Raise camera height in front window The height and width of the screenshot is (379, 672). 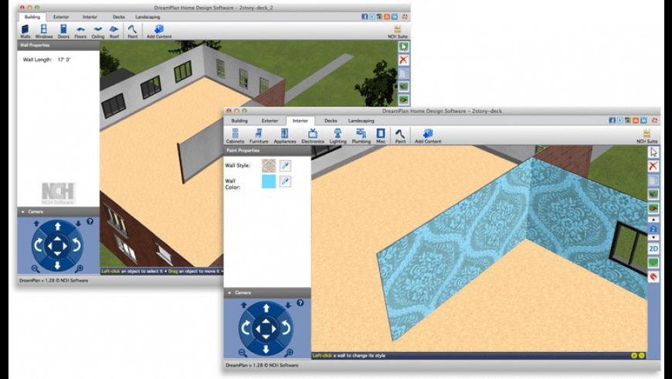click(x=244, y=306)
